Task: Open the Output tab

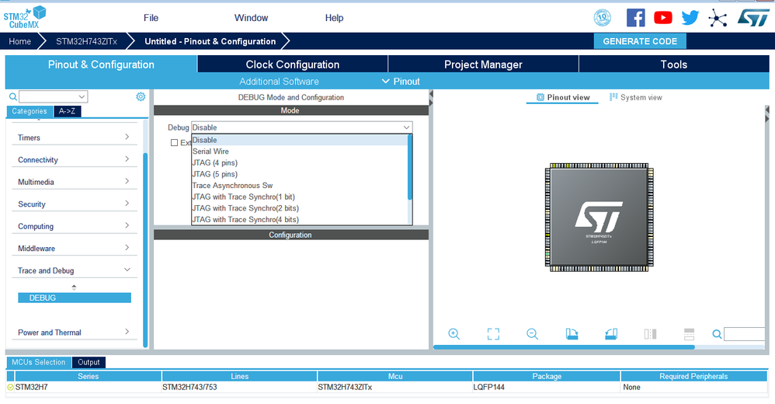Action: pyautogui.click(x=89, y=362)
